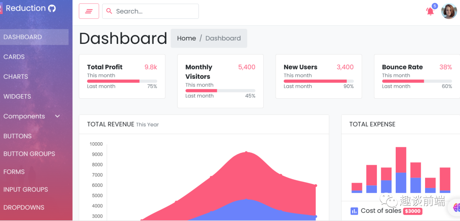Click the Monthly Visitors progress bar
460x221 pixels.
(x=220, y=91)
